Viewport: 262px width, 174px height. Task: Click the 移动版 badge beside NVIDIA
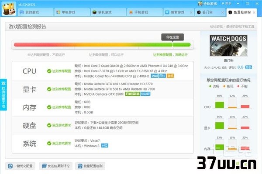coord(145,94)
